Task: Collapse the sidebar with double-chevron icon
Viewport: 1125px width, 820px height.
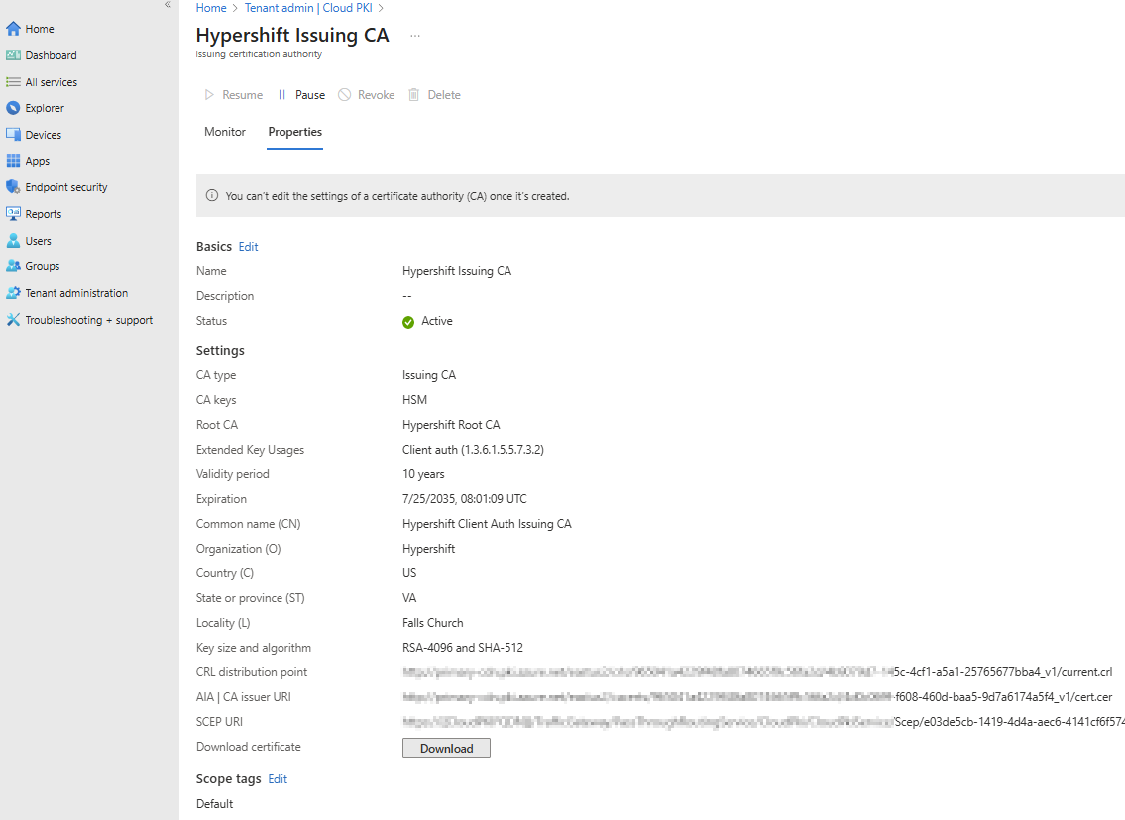Action: [x=168, y=4]
